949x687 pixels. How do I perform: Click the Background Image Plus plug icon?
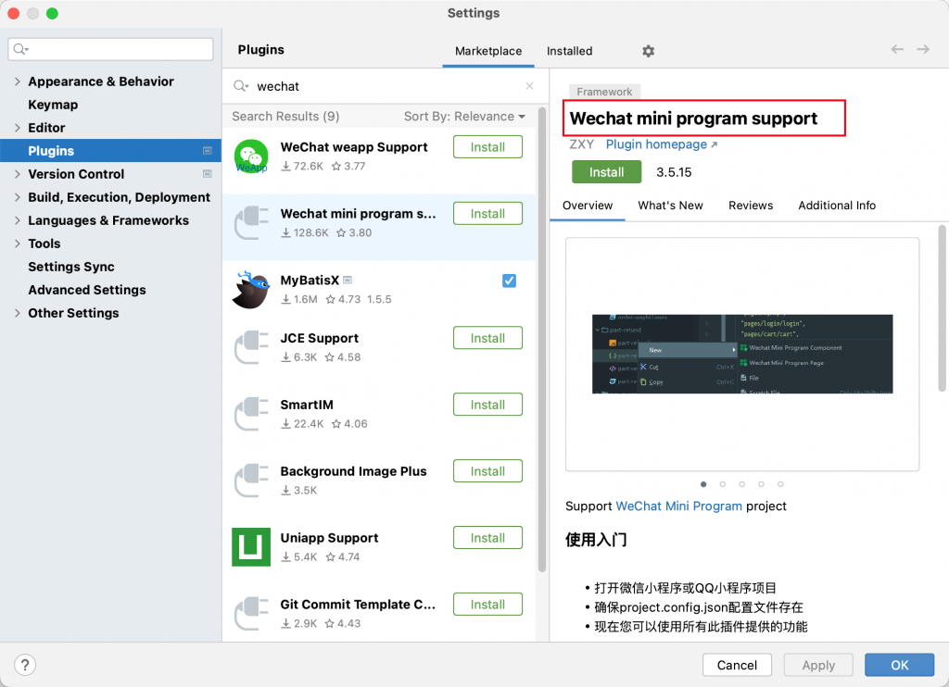251,481
